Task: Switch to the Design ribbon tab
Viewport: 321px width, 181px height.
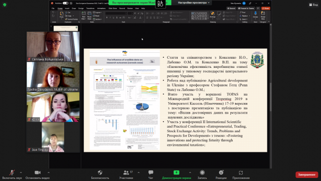Action: [x=81, y=9]
